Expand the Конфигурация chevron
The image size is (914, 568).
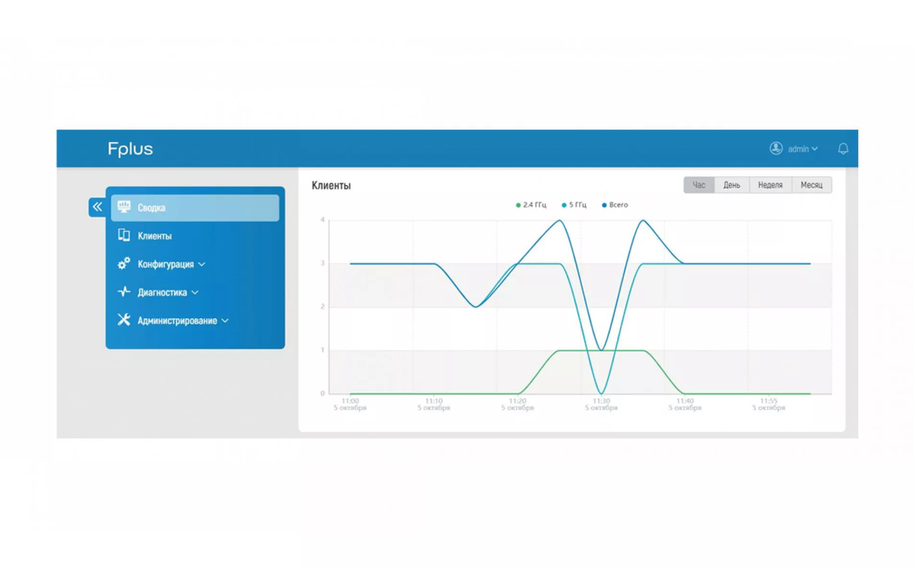pyautogui.click(x=202, y=264)
